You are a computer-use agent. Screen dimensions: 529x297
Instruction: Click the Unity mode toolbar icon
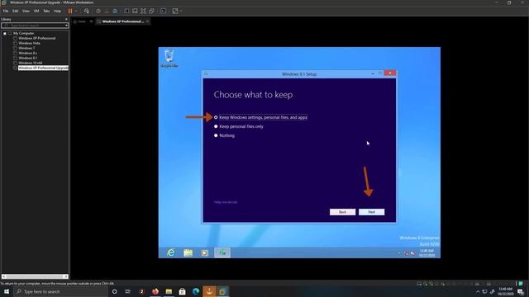151,11
